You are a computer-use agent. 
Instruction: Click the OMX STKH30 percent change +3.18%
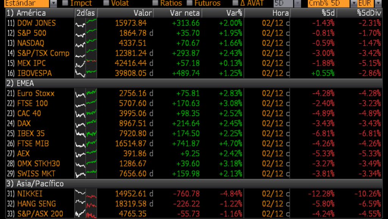point(230,164)
